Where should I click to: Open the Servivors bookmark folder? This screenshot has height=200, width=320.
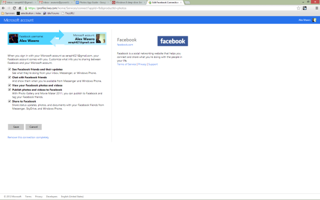(8, 13)
